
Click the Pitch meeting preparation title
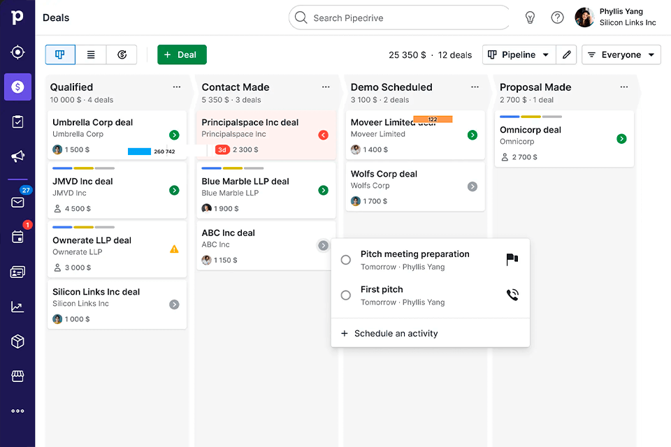point(414,254)
